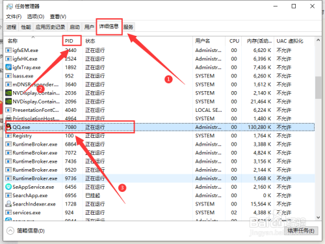The height and width of the screenshot is (244, 325).
Task: Click RuntimeBroker.exe icon with PID 9736
Action: point(8,178)
